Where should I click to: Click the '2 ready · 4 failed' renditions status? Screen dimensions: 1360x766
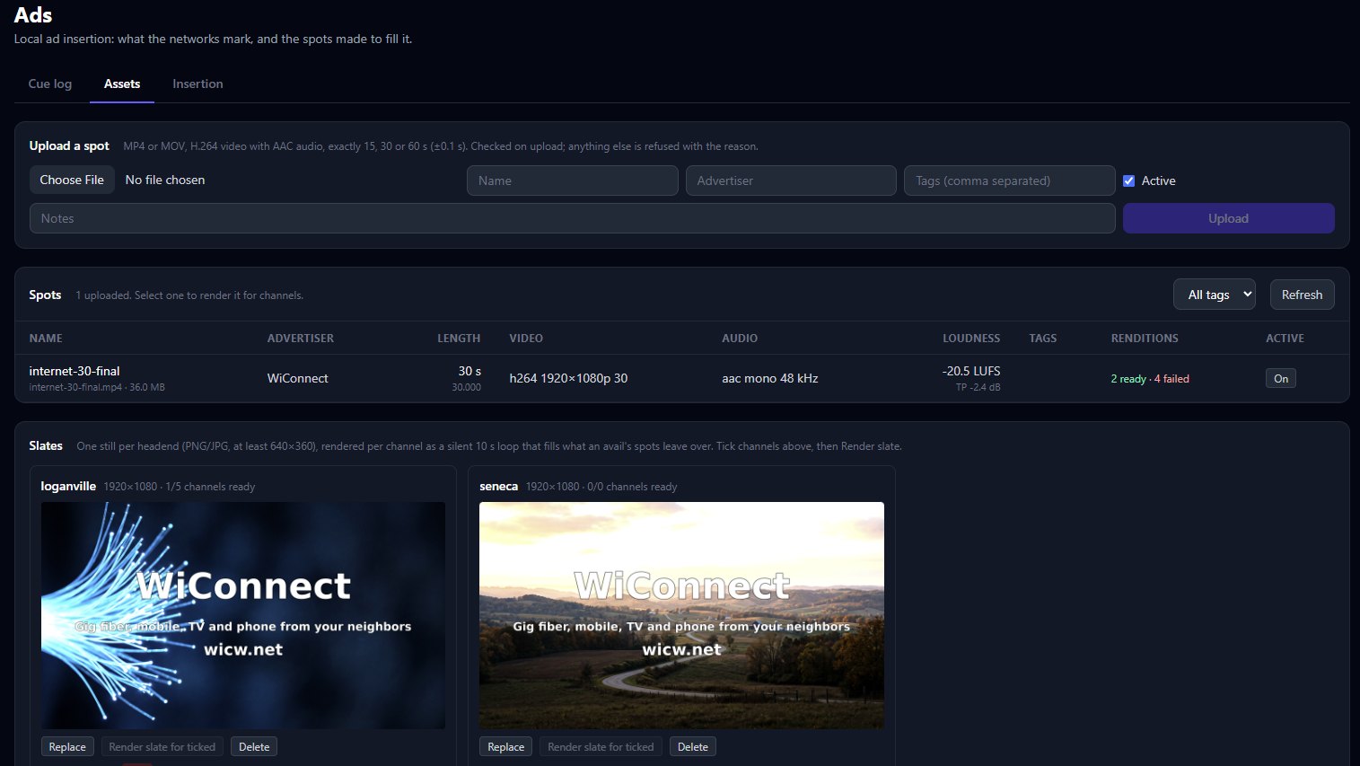(1150, 379)
